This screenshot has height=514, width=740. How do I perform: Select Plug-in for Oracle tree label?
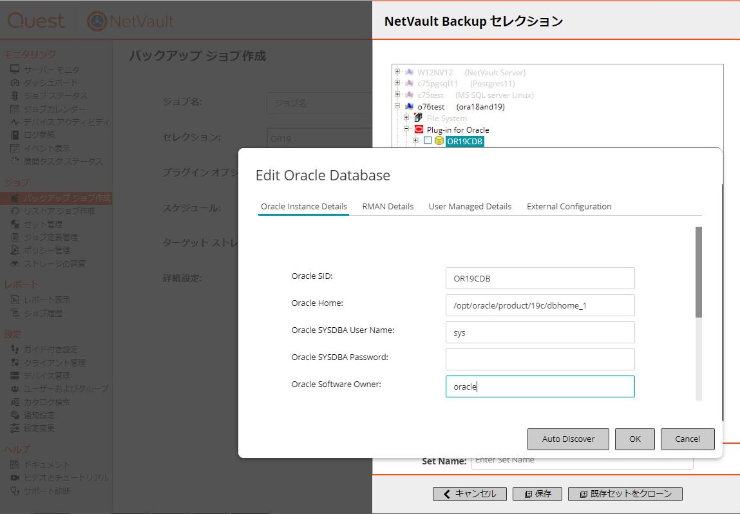click(458, 130)
